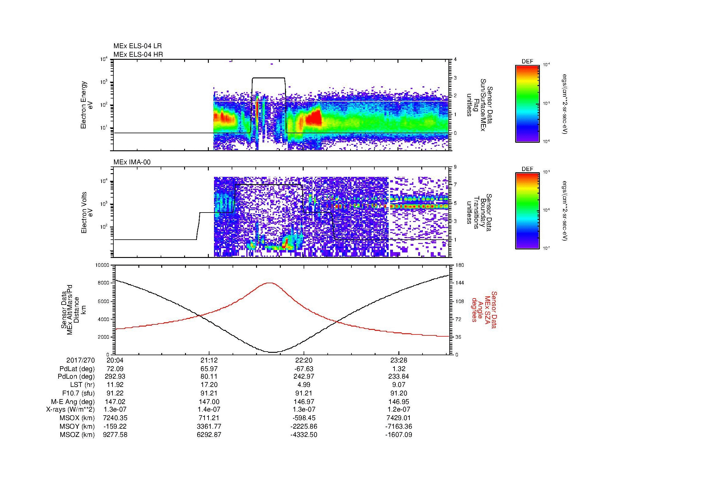
Task: Click the PdLon value 233.84
Action: coord(398,377)
